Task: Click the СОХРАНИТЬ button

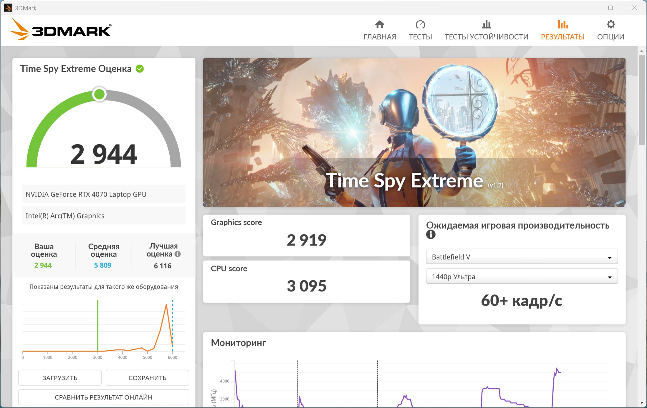Action: [x=147, y=378]
